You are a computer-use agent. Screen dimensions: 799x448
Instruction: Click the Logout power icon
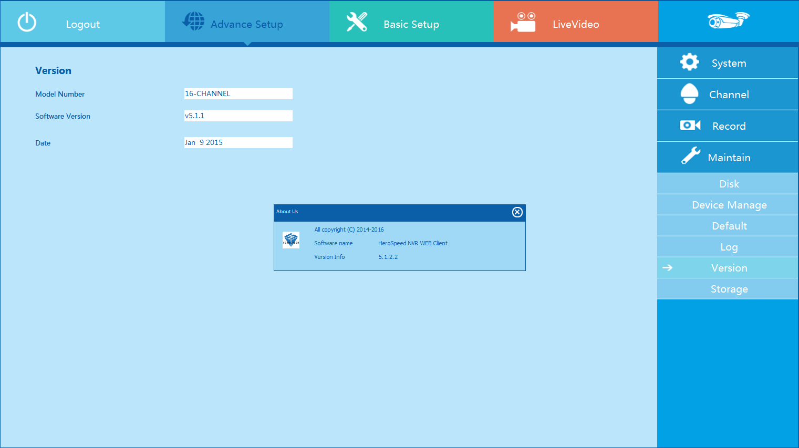click(x=27, y=23)
